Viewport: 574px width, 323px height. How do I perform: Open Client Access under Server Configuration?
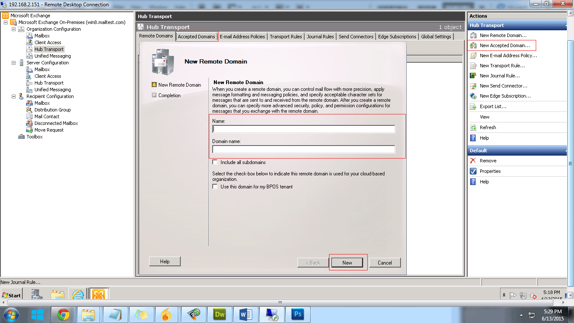tap(47, 76)
